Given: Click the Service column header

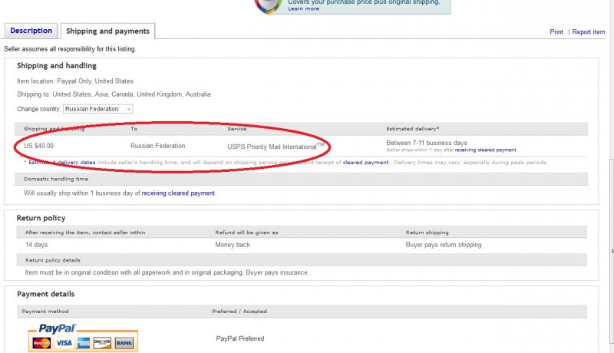Looking at the screenshot, I should [237, 129].
